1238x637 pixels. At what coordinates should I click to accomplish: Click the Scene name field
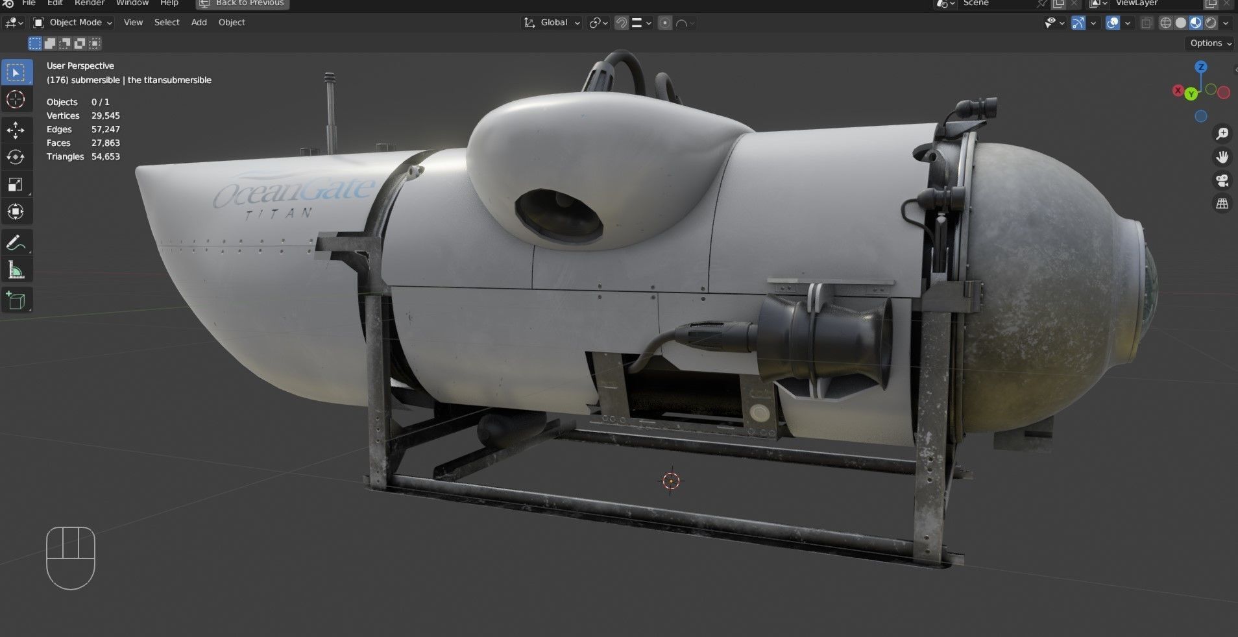click(x=997, y=3)
